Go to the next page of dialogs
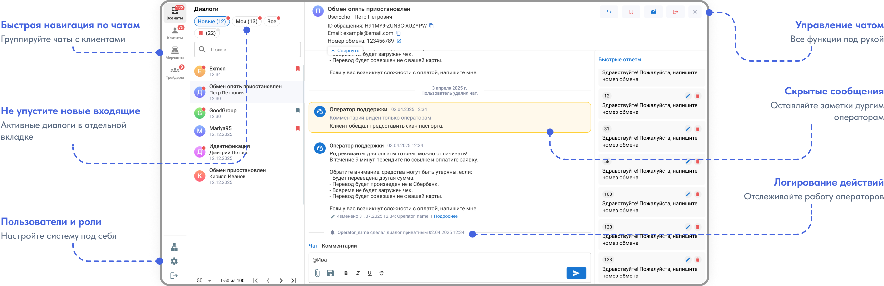The image size is (884, 286). [281, 280]
